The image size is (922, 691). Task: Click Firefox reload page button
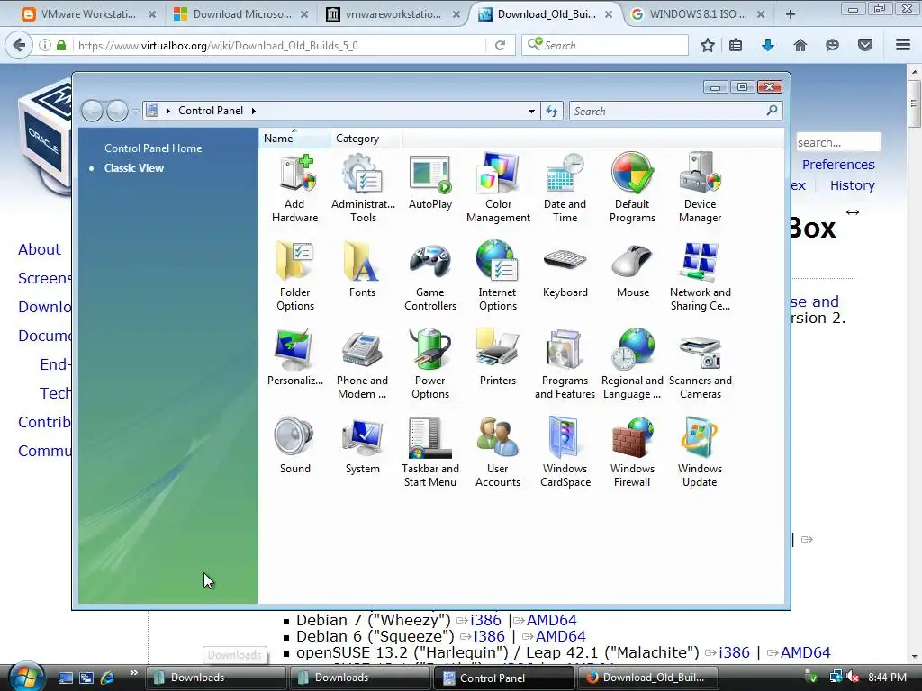pyautogui.click(x=501, y=45)
